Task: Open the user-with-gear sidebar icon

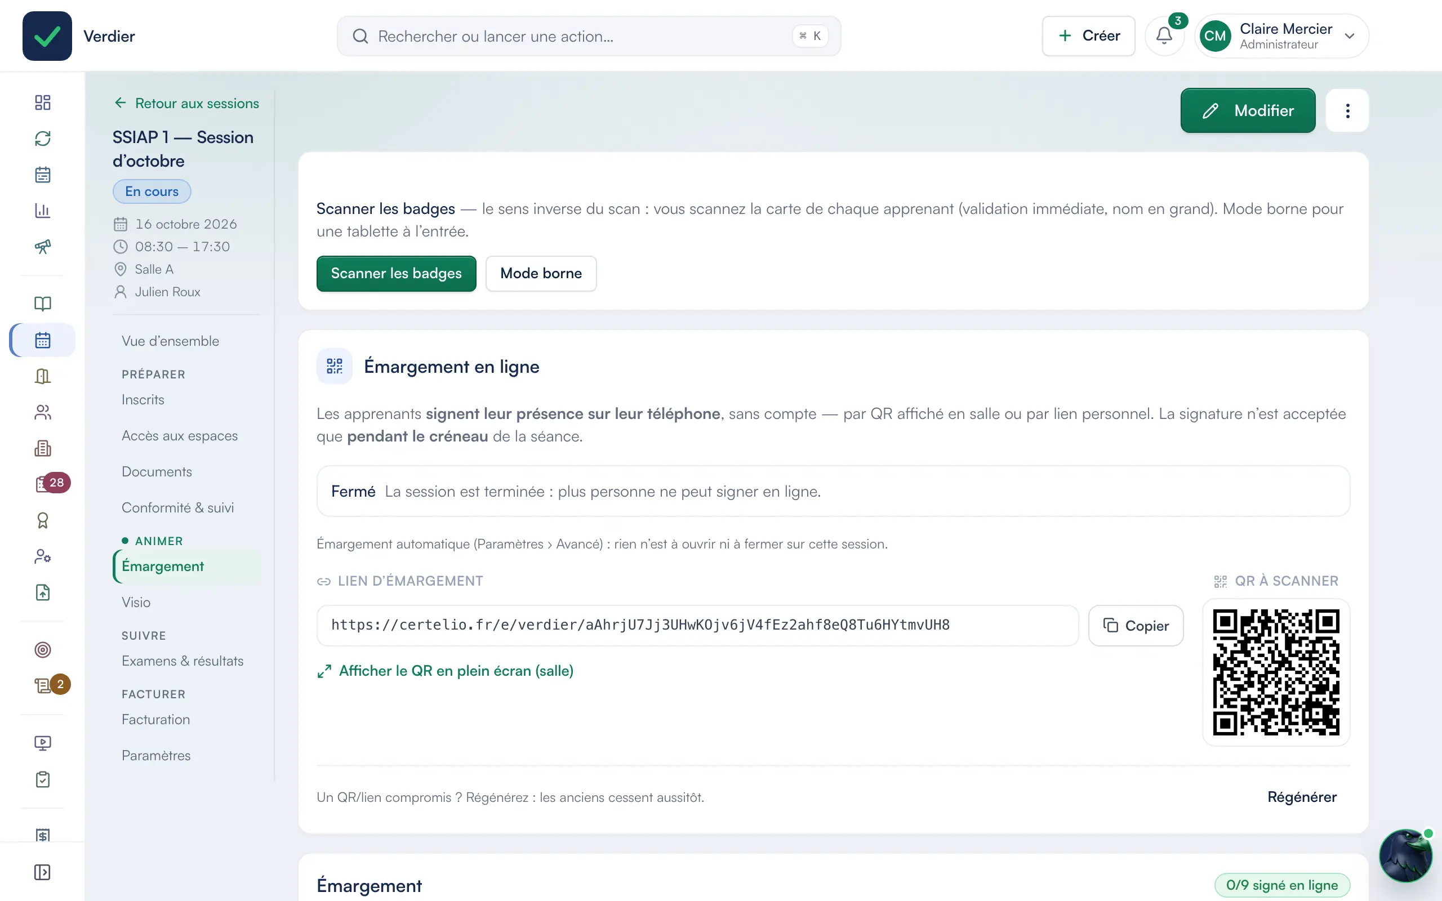Action: point(42,556)
